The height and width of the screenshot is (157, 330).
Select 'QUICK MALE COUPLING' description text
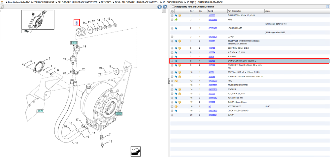click(238, 111)
